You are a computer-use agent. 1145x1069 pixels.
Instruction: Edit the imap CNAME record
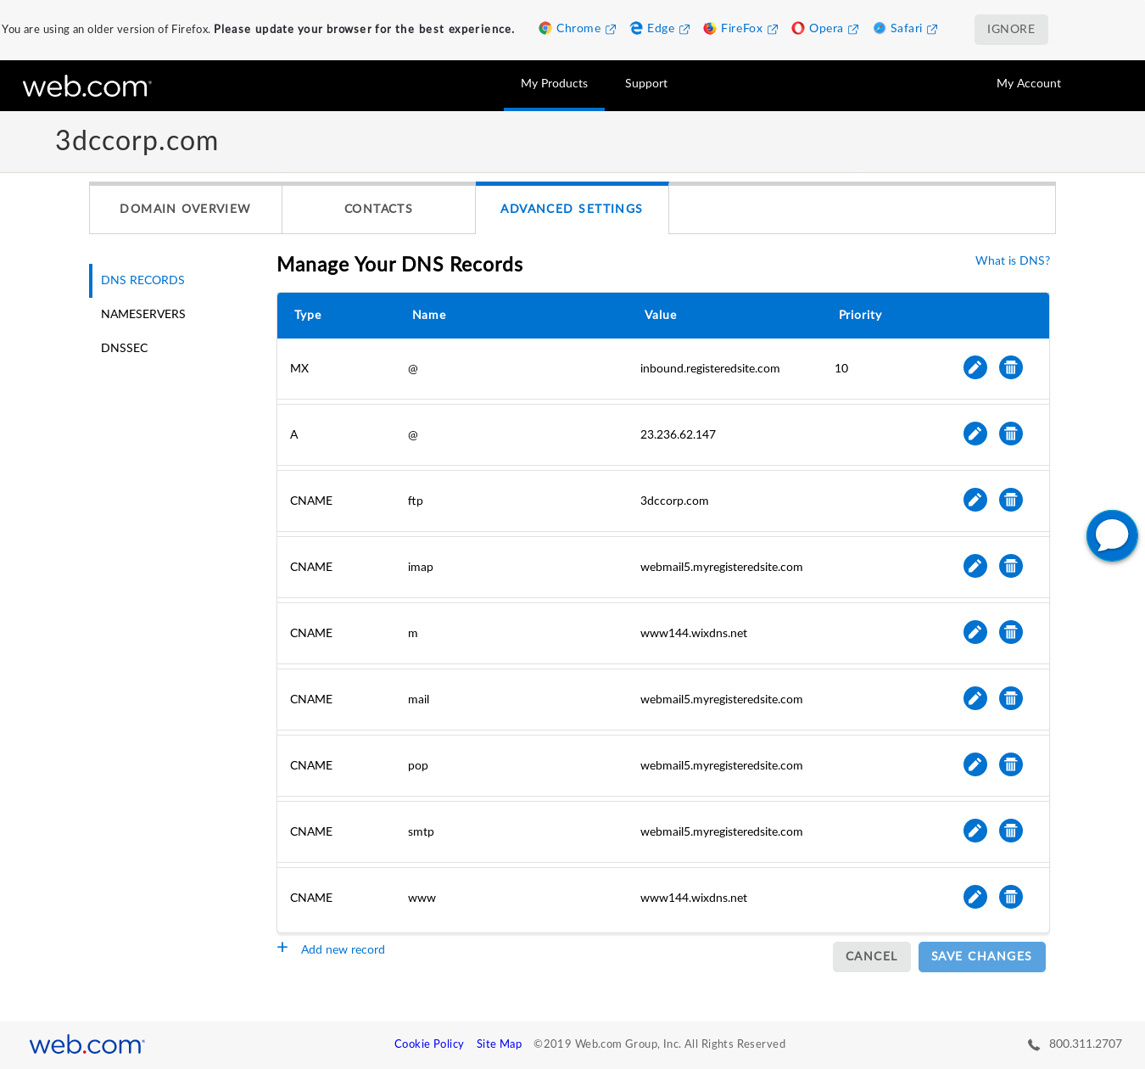coord(975,566)
